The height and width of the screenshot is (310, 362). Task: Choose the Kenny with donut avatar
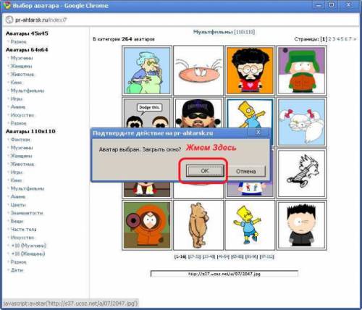[x=147, y=225]
